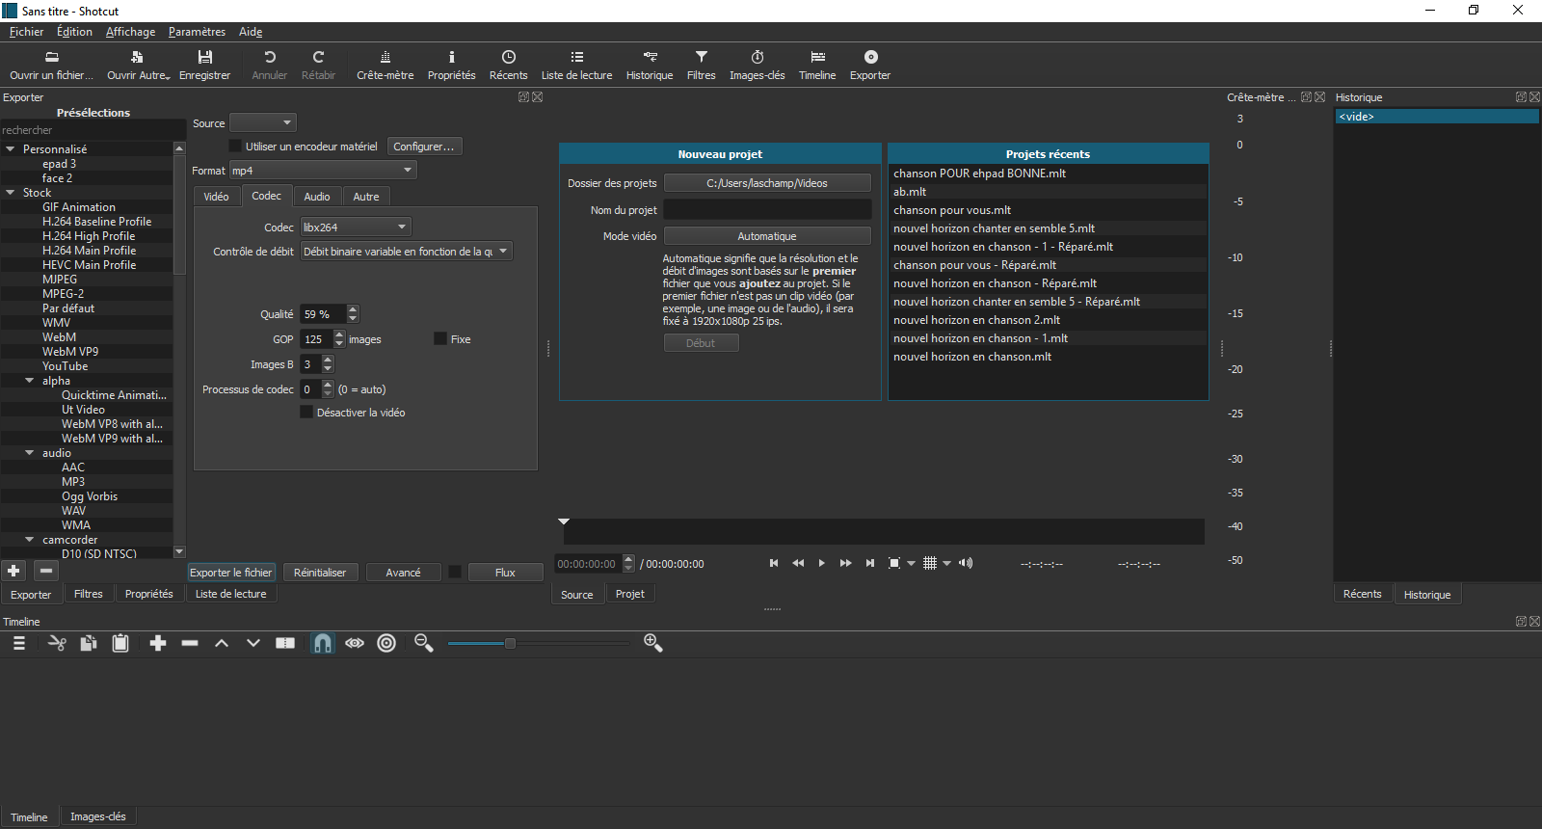Viewport: 1542px width, 829px height.
Task: Click the split at playhead icon
Action: point(285,643)
